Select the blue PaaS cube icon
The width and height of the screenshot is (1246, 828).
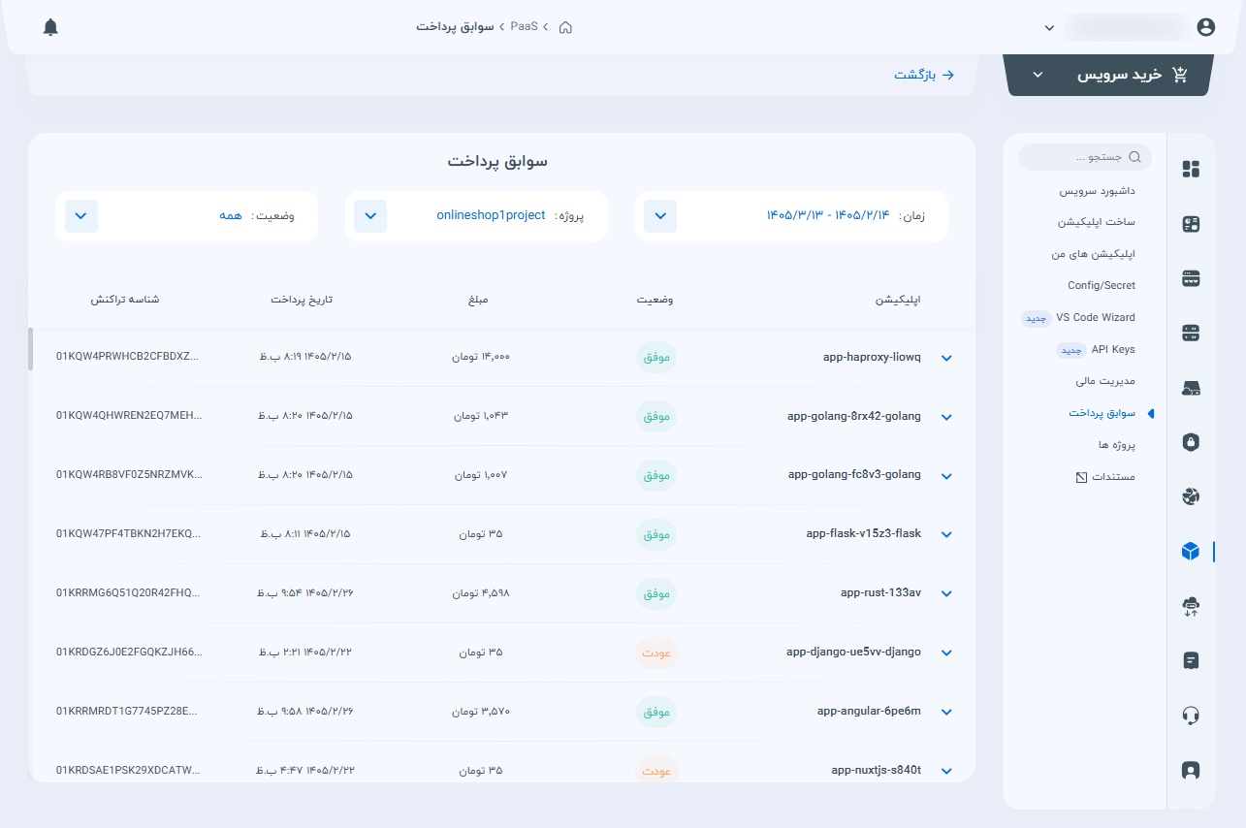(x=1192, y=552)
